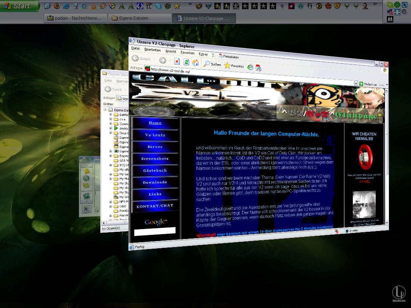Click the Preispiraten entry in the menu bar
Viewport: 411px width, 308px height.
click(228, 56)
